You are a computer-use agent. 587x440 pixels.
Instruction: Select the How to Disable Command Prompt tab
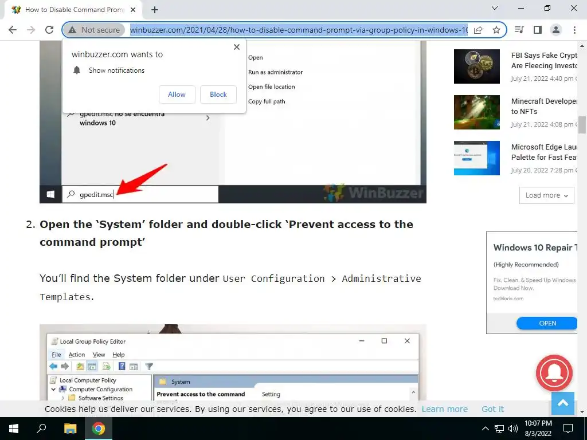pyautogui.click(x=73, y=10)
